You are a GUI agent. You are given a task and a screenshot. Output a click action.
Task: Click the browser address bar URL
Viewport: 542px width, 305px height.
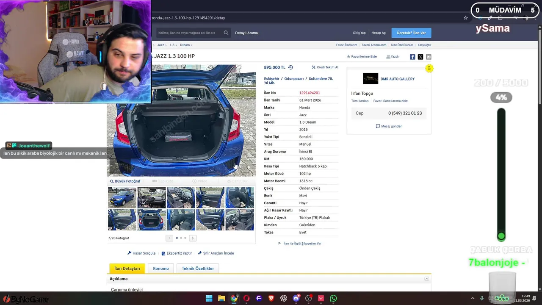[x=188, y=18]
